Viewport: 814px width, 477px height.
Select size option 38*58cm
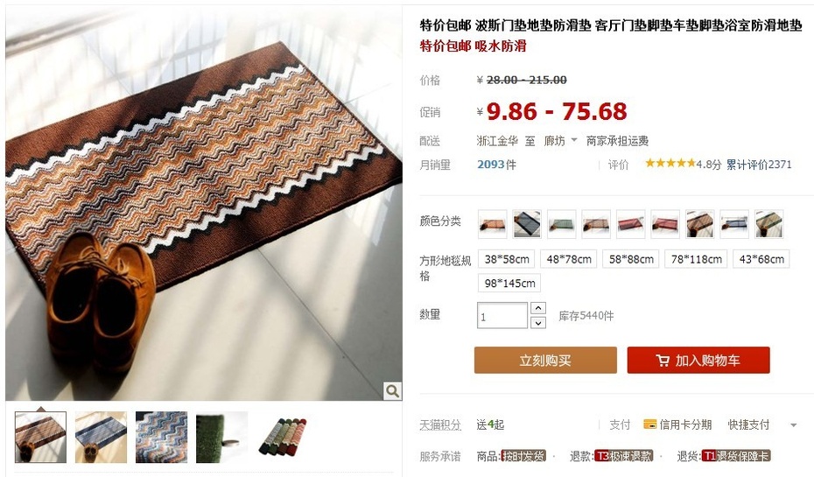[507, 259]
